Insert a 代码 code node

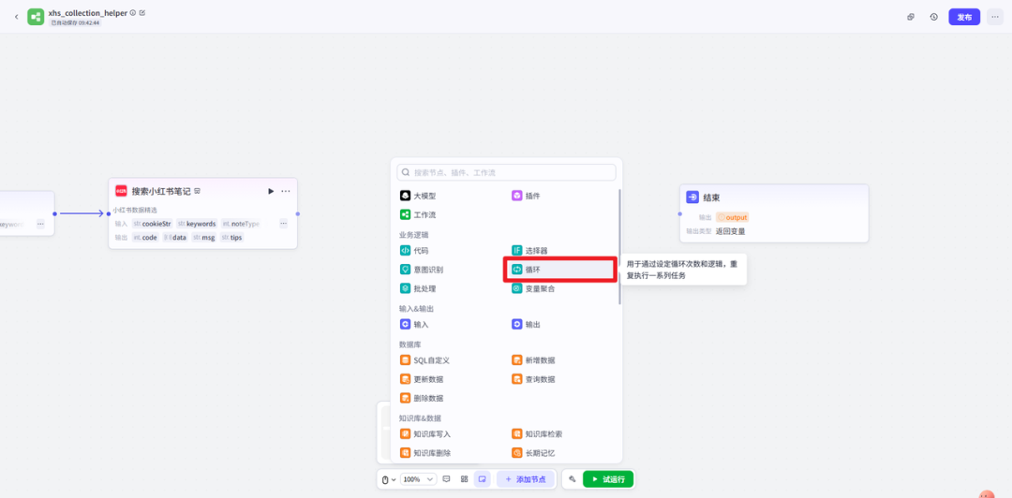point(421,251)
